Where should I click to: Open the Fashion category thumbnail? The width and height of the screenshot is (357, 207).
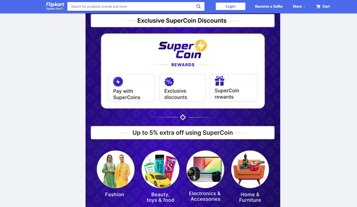[115, 170]
